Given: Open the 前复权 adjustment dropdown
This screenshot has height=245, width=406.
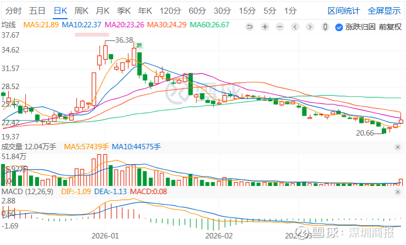Looking at the screenshot, I should pyautogui.click(x=390, y=26).
